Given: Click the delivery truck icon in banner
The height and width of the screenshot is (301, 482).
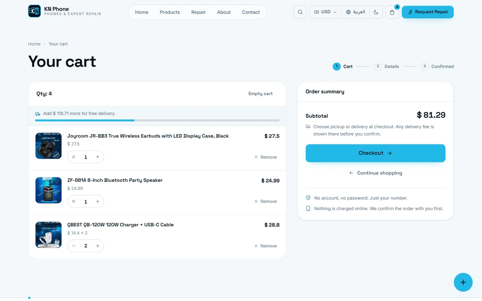Looking at the screenshot, I should [x=38, y=114].
